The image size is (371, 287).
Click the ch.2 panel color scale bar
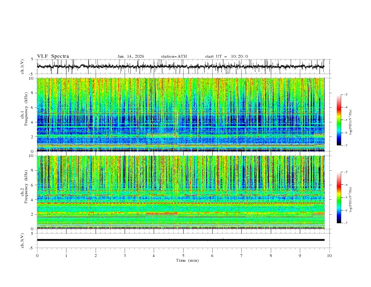[339, 197]
